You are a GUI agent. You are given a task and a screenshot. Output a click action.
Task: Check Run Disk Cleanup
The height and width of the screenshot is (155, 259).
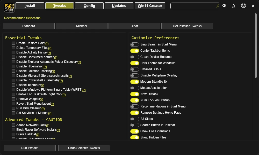[13, 108]
